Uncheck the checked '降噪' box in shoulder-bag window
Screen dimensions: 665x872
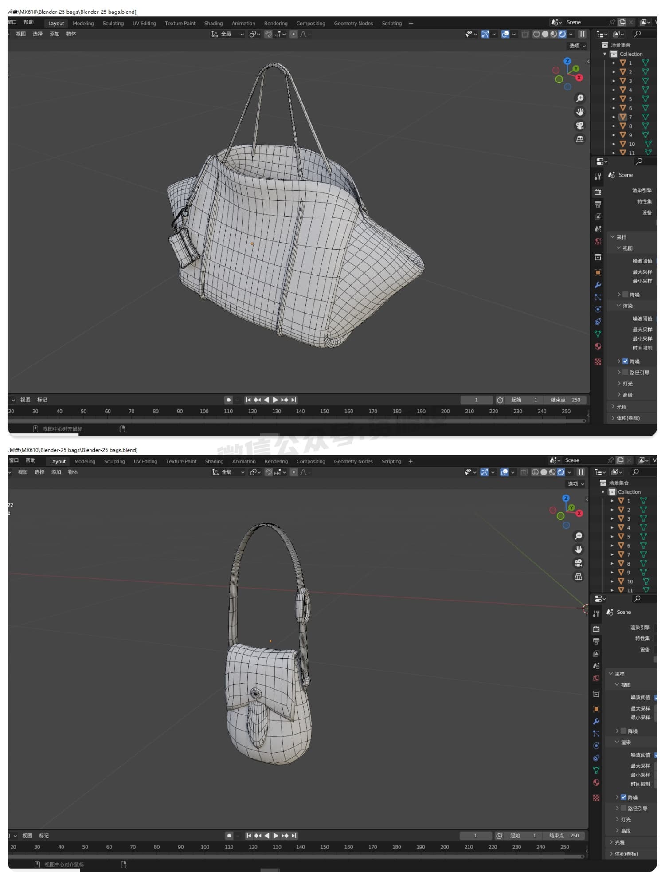click(x=623, y=797)
